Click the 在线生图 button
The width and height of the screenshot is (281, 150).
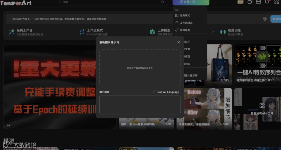[x=187, y=2]
